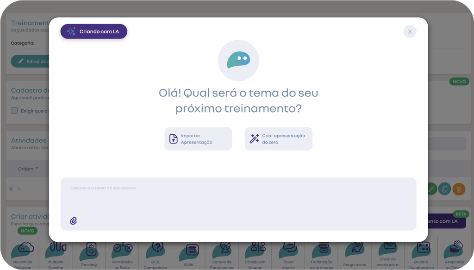Click the teal duplicate activity icon
This screenshot has height=270, width=474.
[x=444, y=189]
